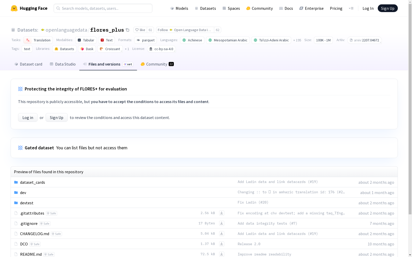Open the Datasets menu item
Image resolution: width=412 pixels, height=257 pixels.
click(x=205, y=8)
